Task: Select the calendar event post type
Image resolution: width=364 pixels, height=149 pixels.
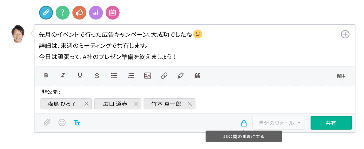Action: pos(112,13)
